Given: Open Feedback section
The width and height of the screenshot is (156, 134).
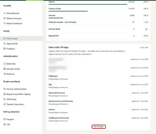Looking at the screenshot, I should coord(11,49).
